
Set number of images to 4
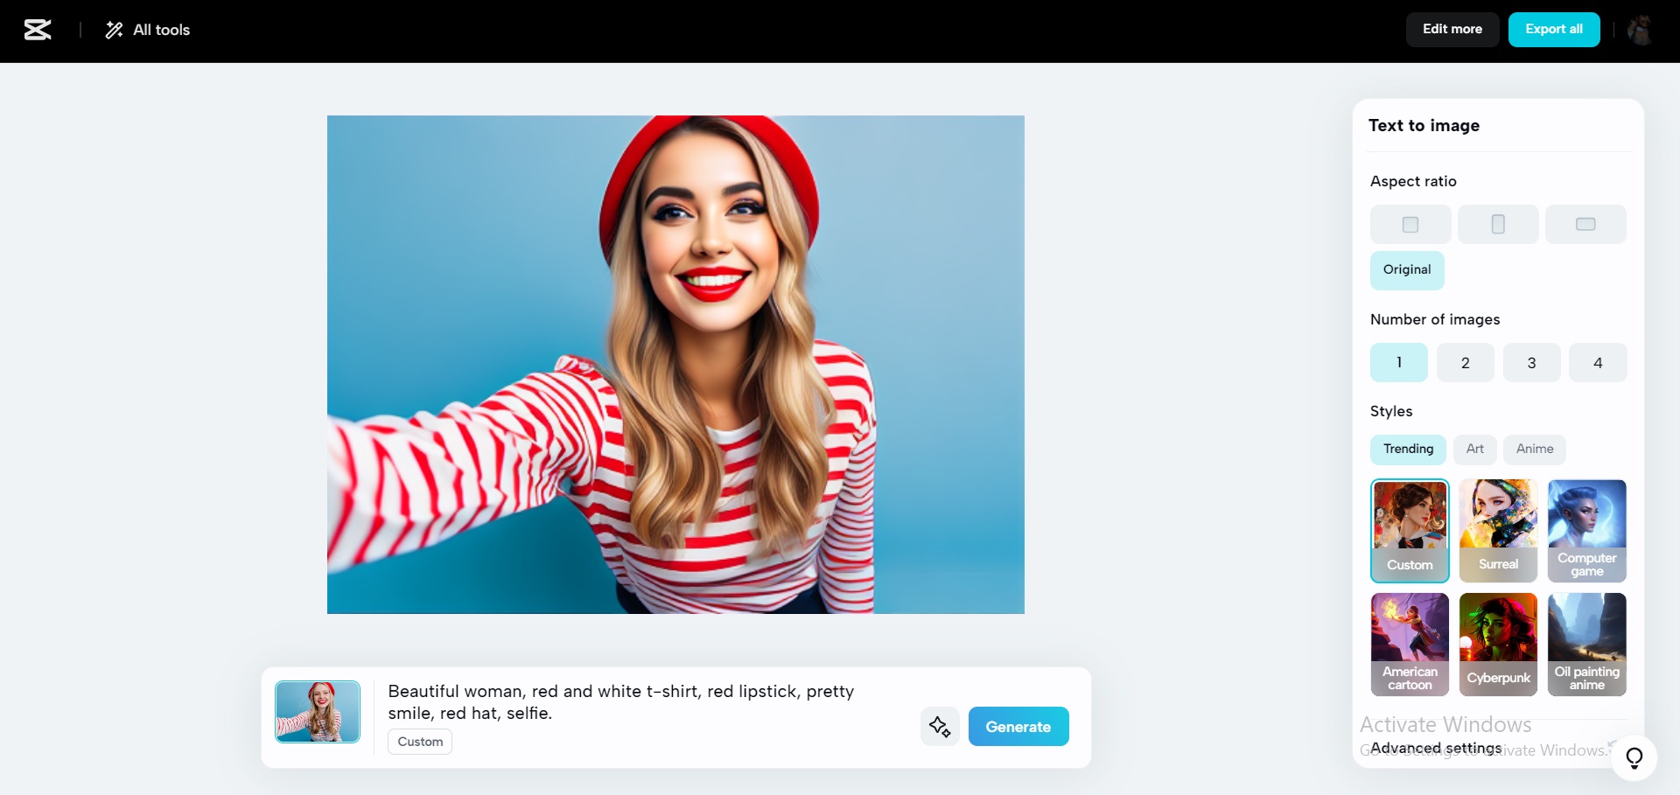point(1598,362)
